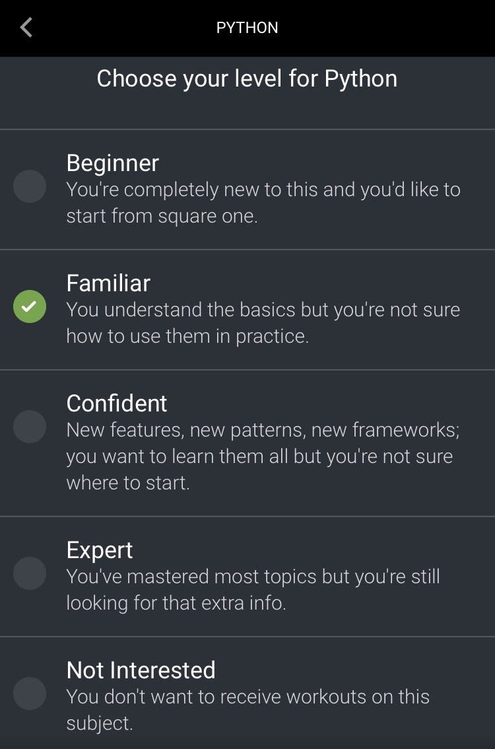Tap the Confident level title

117,403
